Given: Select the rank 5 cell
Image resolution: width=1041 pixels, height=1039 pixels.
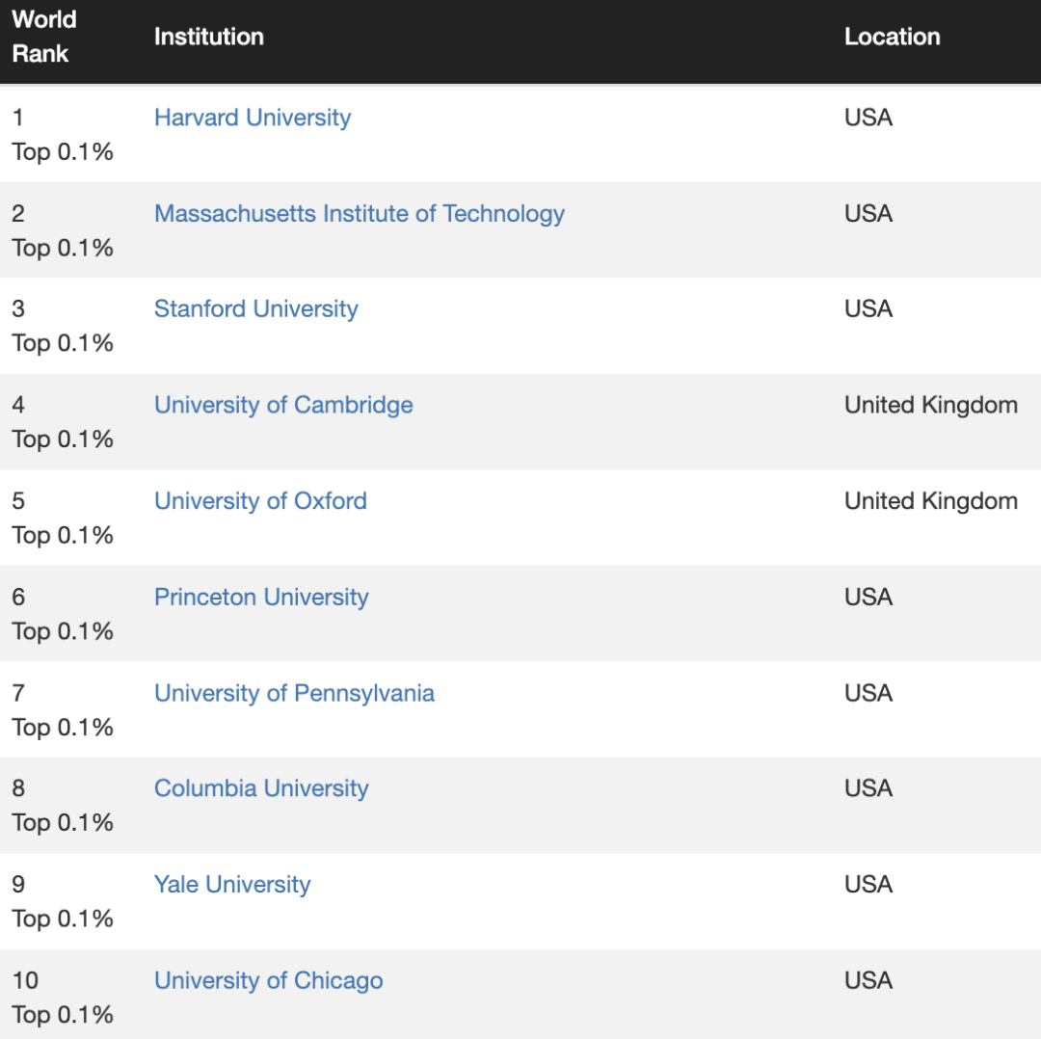Looking at the screenshot, I should click(62, 519).
